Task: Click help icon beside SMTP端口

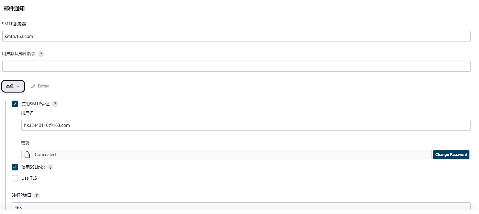Action: coord(37,195)
